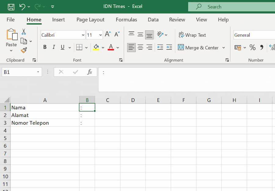
Task: Undo the last action
Action: [x=22, y=7]
